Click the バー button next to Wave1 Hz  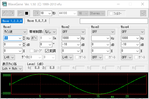(34, 38)
